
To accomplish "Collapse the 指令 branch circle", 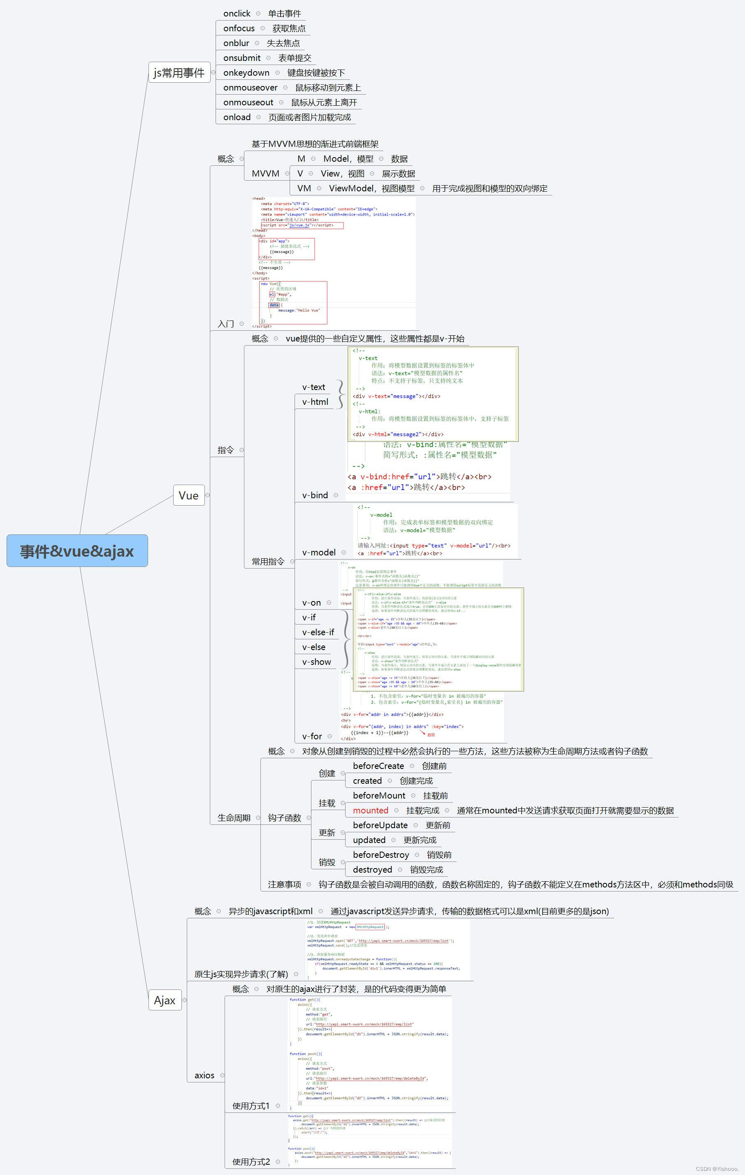I will 241,450.
